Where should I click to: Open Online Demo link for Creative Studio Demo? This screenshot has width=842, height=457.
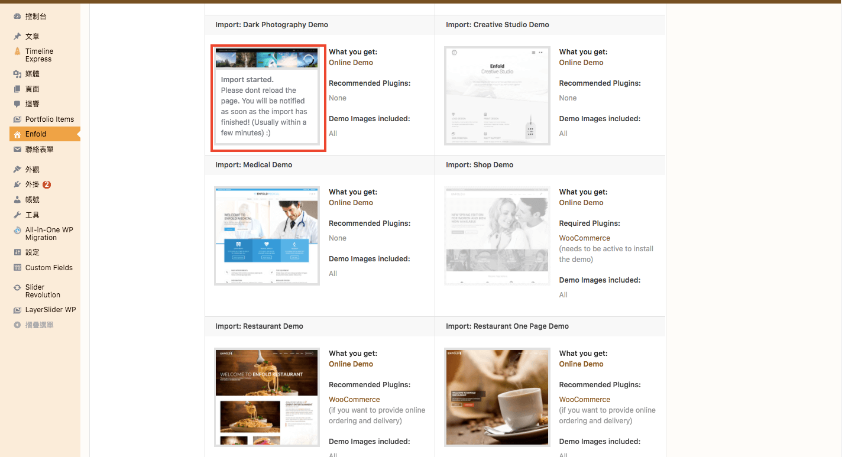pos(581,63)
